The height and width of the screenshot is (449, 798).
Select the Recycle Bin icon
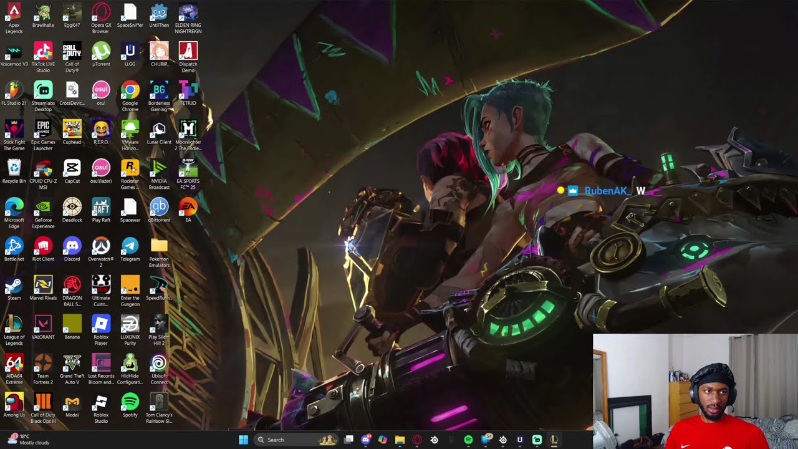click(14, 171)
